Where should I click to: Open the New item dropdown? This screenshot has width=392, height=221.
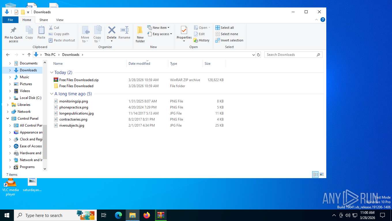[158, 28]
